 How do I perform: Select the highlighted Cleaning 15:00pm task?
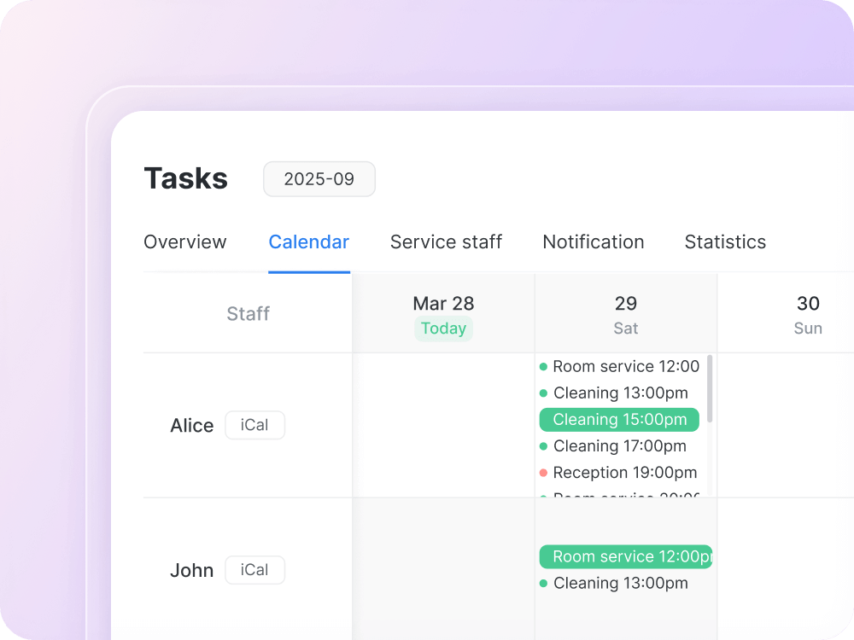point(618,420)
